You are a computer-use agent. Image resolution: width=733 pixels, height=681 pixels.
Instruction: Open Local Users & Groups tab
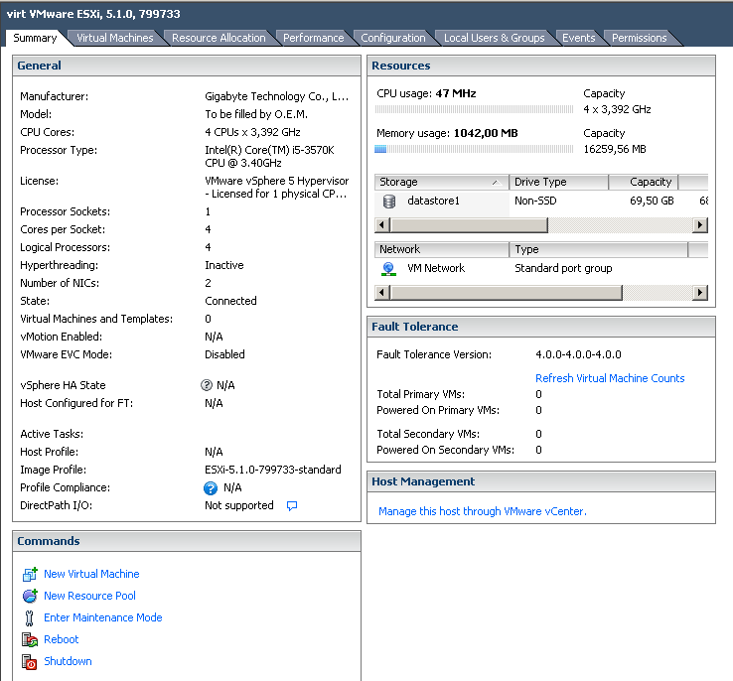pyautogui.click(x=494, y=38)
